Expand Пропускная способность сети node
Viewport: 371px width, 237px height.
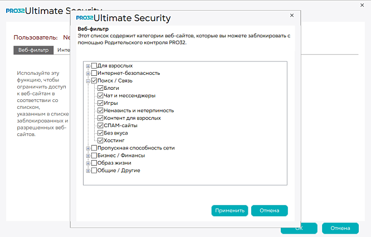click(88, 148)
